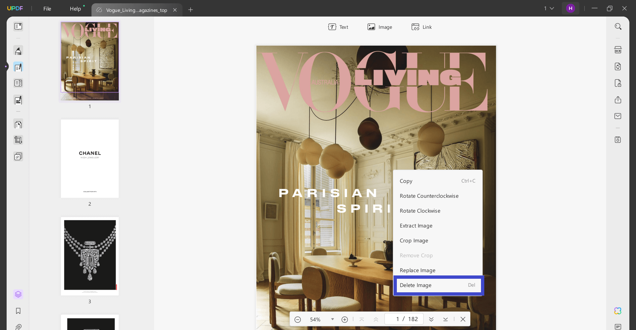The image size is (636, 330).
Task: Select the annotation highlighter tool
Action: pyautogui.click(x=18, y=51)
